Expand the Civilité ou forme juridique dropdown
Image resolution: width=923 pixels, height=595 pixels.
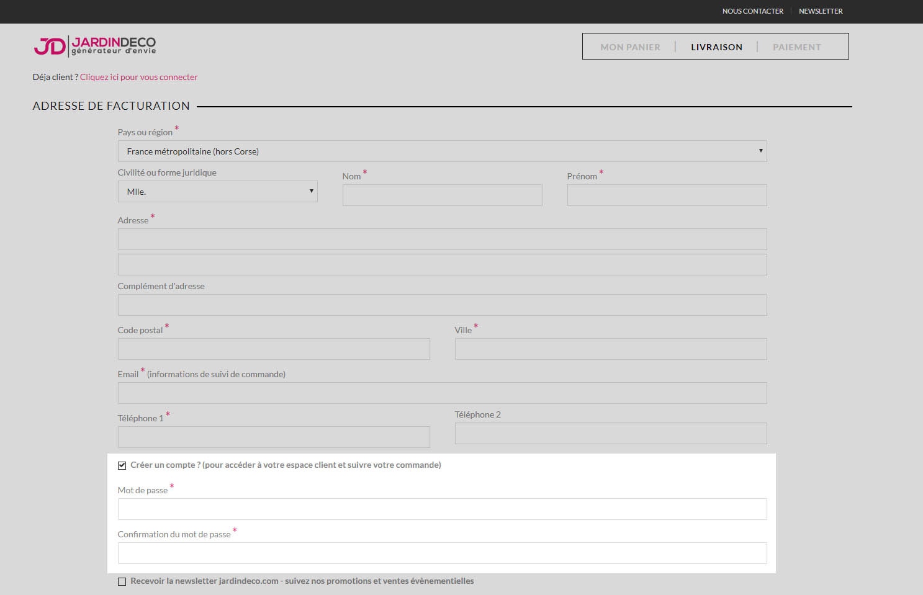[217, 192]
